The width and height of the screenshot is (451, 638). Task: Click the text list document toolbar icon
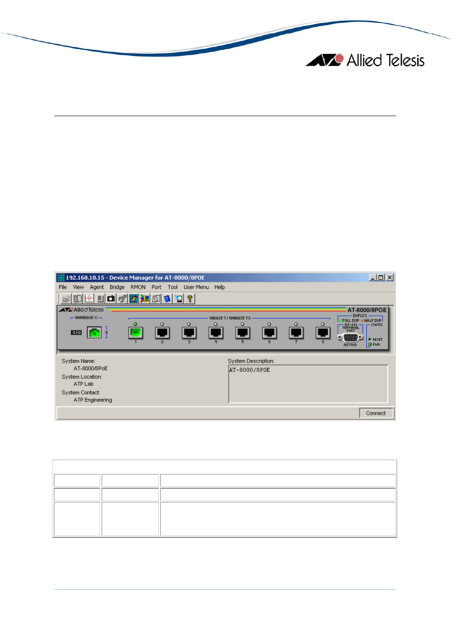click(x=100, y=299)
